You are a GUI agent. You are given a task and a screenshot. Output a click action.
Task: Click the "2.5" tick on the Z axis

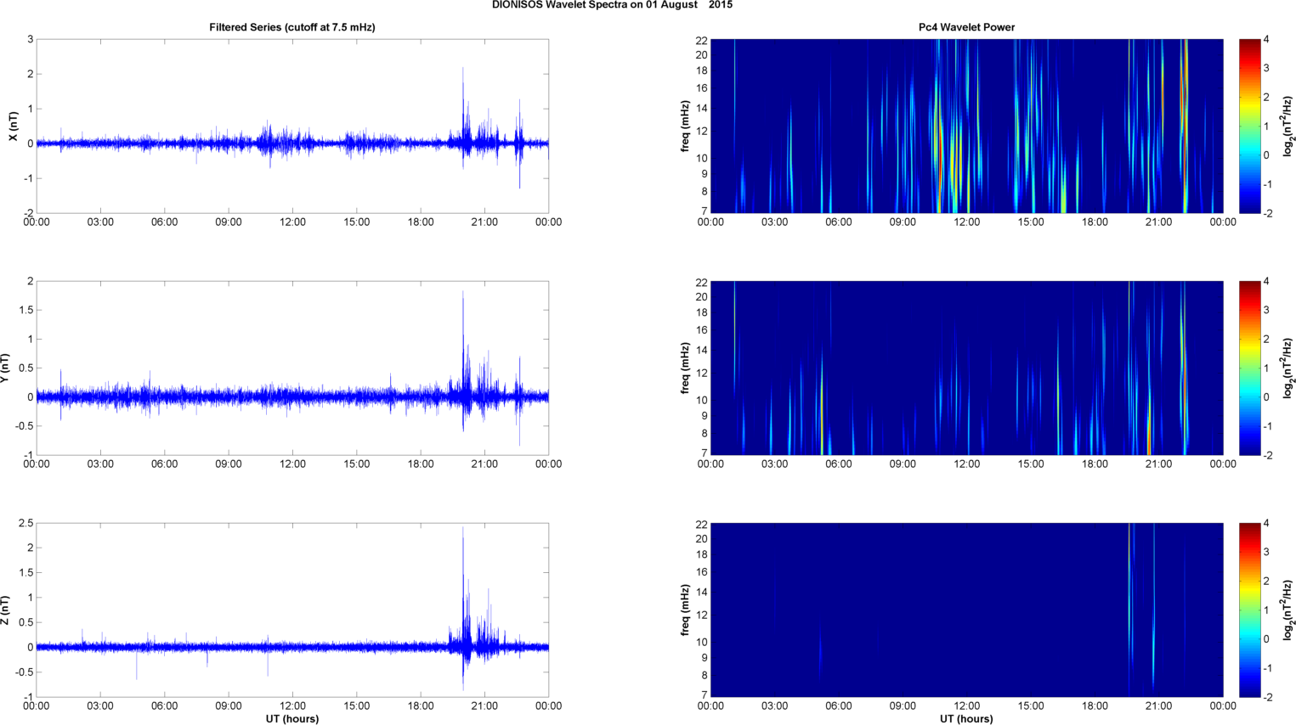point(25,524)
